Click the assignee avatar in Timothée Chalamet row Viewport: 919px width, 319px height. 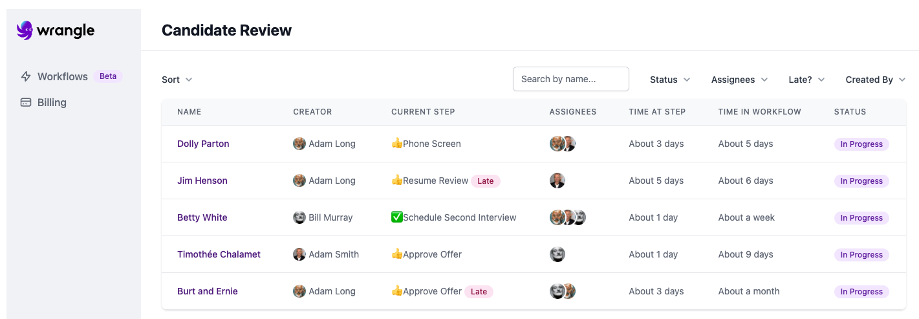[557, 254]
